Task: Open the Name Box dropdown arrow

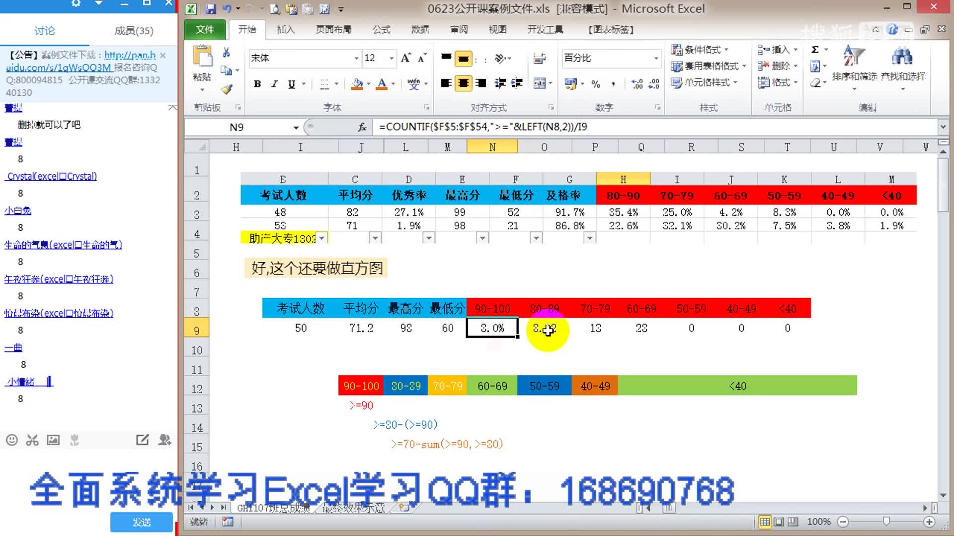Action: point(296,128)
